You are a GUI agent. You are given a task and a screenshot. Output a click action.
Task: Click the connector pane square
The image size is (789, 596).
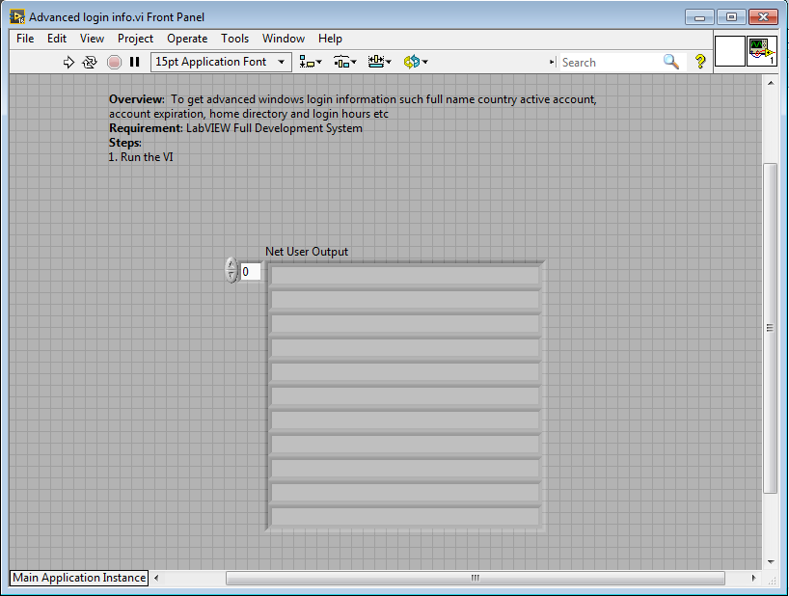coord(730,51)
